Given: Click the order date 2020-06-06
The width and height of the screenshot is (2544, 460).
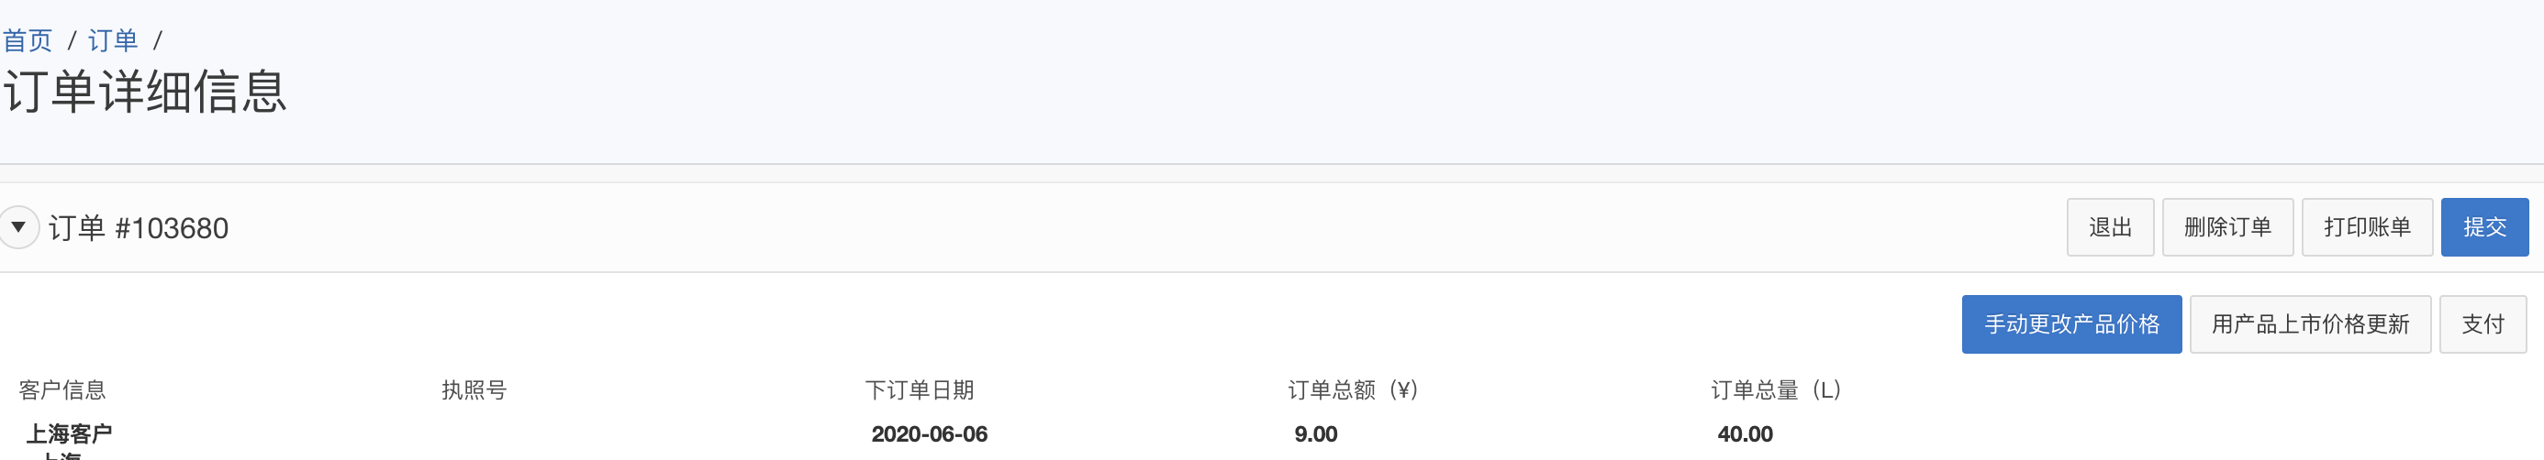Looking at the screenshot, I should pos(930,434).
